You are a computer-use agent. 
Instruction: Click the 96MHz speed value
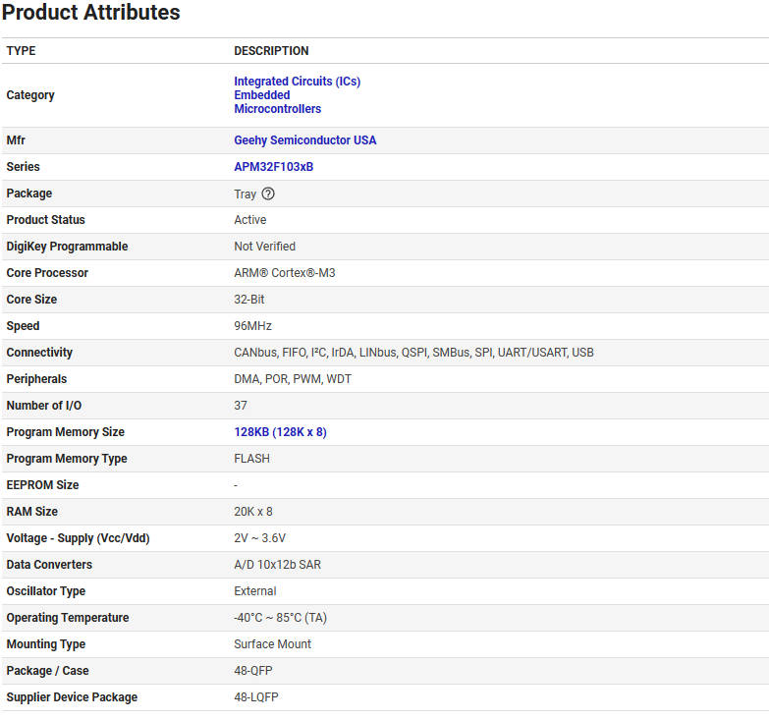252,326
